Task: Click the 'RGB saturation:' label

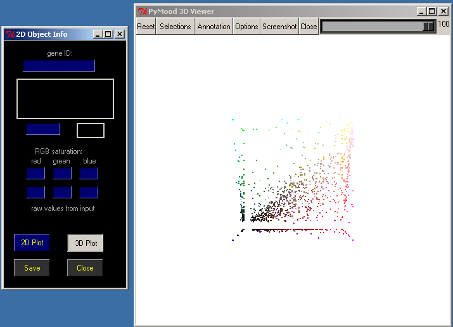Action: click(59, 151)
